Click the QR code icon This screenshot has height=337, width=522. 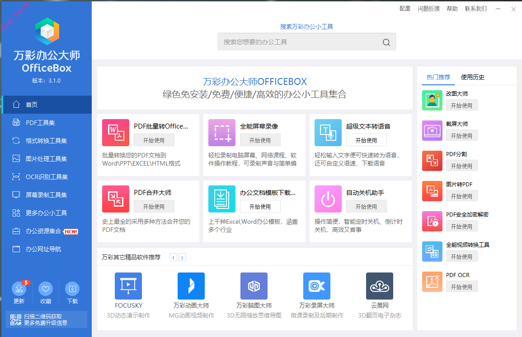[16, 320]
